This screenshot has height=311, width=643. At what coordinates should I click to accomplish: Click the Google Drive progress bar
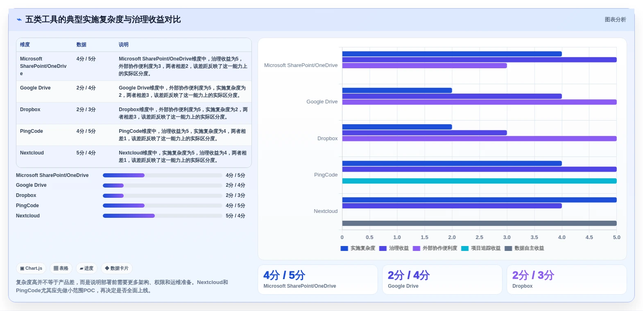[162, 186]
